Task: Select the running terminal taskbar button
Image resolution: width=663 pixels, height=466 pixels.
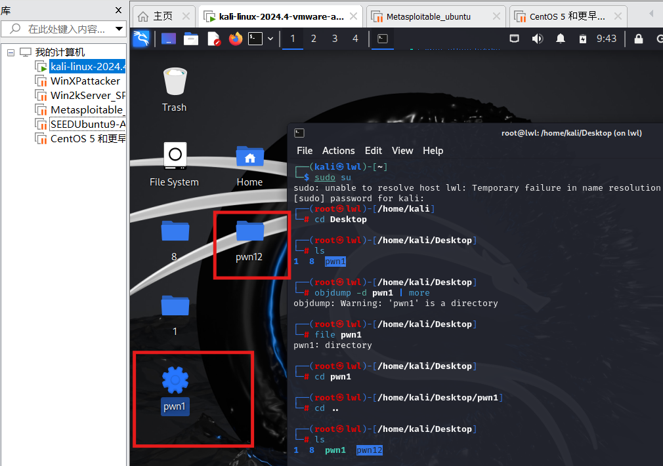Action: coord(383,39)
